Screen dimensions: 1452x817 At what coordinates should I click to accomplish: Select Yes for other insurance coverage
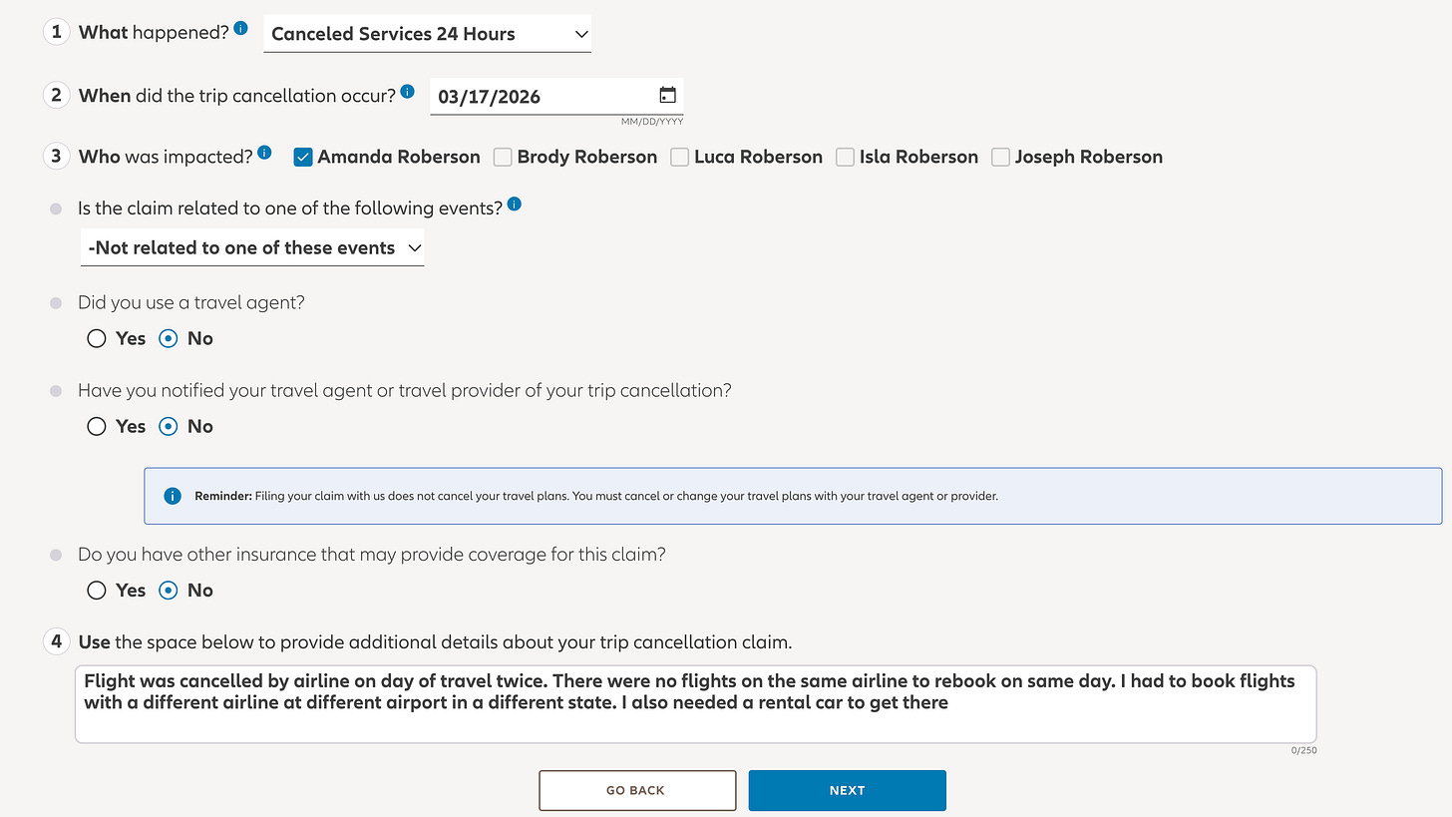click(x=97, y=590)
